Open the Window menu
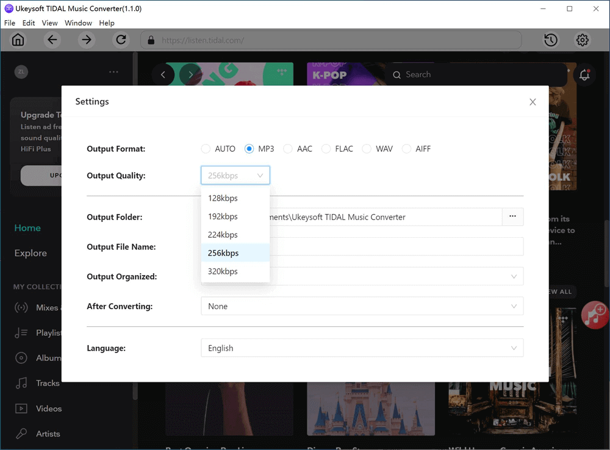This screenshot has height=450, width=610. point(78,23)
